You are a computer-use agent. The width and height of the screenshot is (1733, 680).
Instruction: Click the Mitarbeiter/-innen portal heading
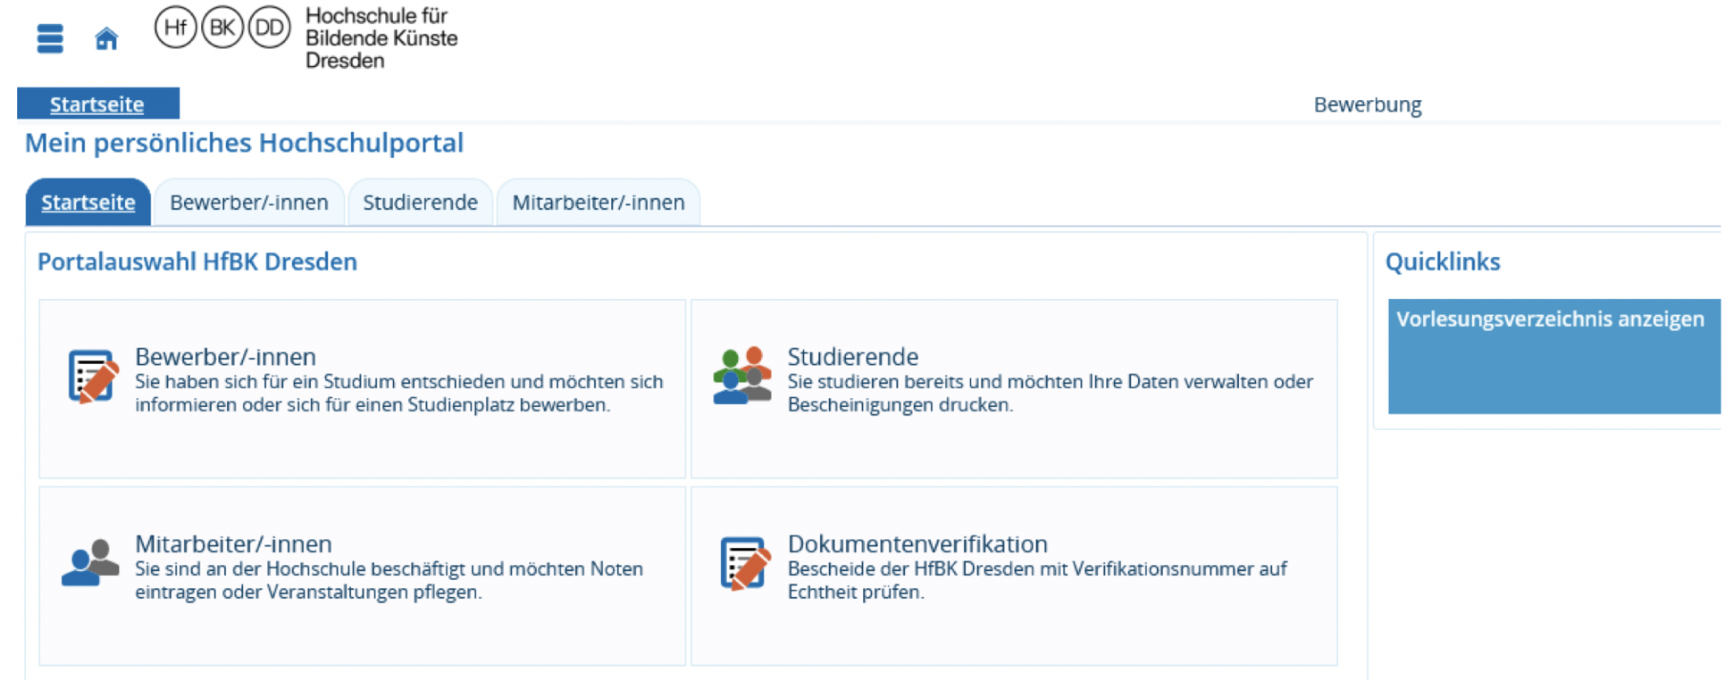tap(233, 543)
